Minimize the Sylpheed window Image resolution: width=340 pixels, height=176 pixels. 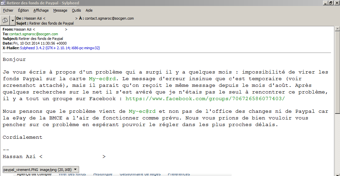(325, 3)
